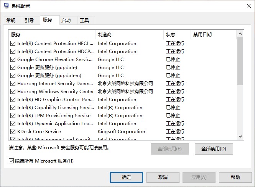
Task: Click the scroll up arrow in services list
Action: click(240, 34)
